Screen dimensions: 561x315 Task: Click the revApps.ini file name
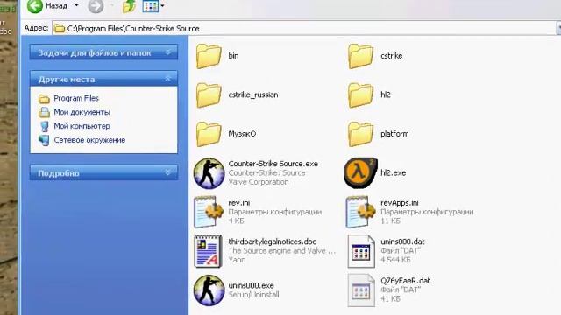(400, 202)
